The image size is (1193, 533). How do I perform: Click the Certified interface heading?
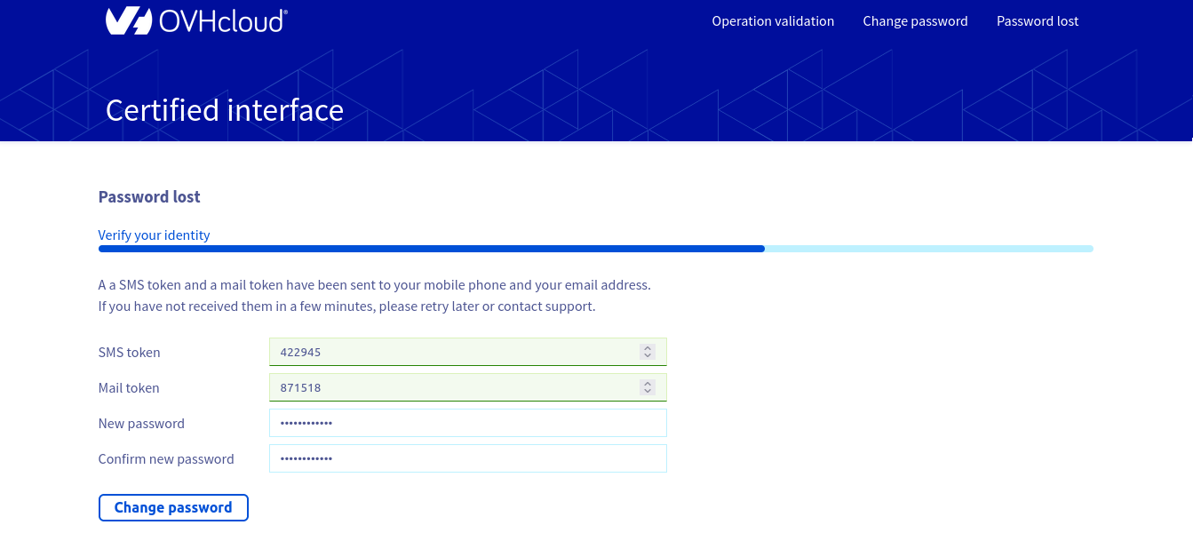click(x=225, y=110)
